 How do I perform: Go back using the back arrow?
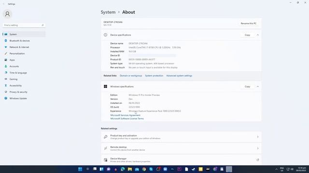(3, 4)
